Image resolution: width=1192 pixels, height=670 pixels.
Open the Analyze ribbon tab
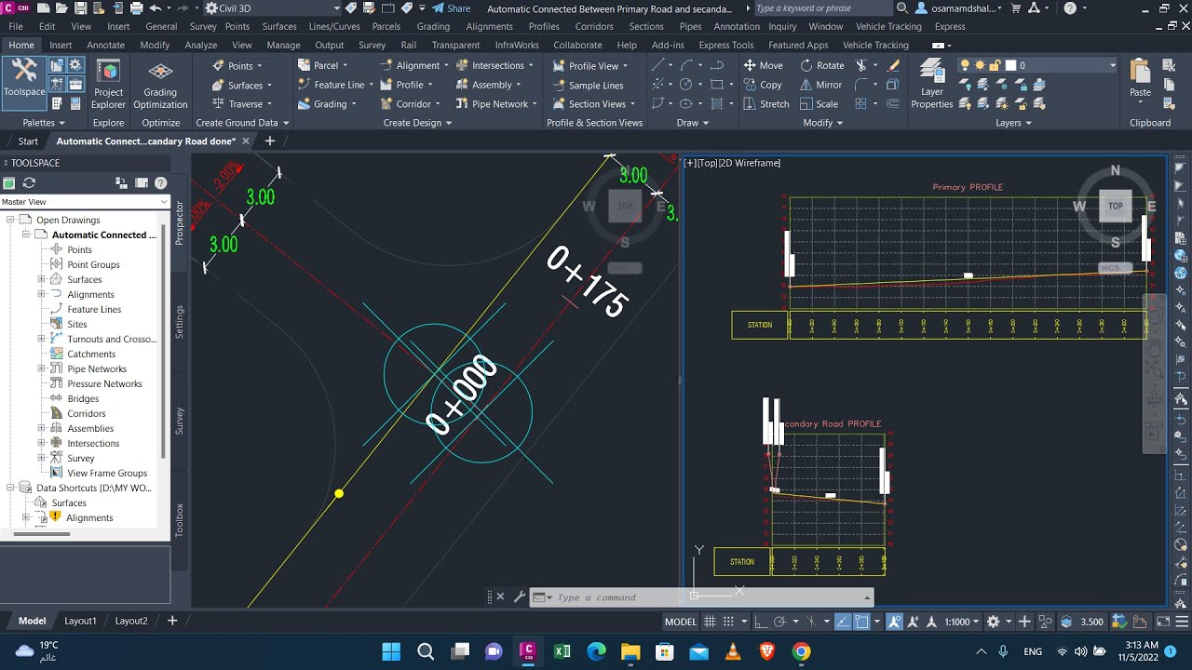coord(201,45)
